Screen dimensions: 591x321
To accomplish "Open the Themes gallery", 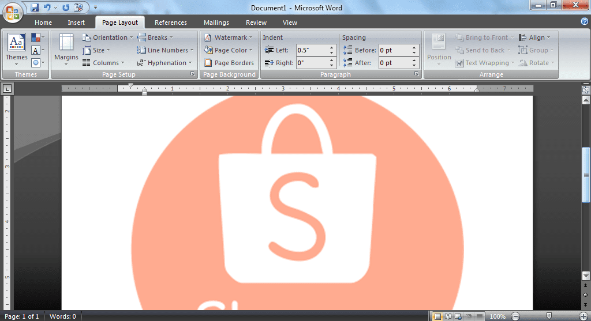I will [16, 50].
